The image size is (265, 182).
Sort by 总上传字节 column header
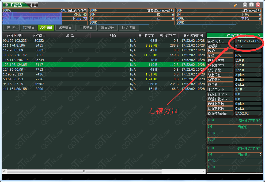[x=146, y=35]
